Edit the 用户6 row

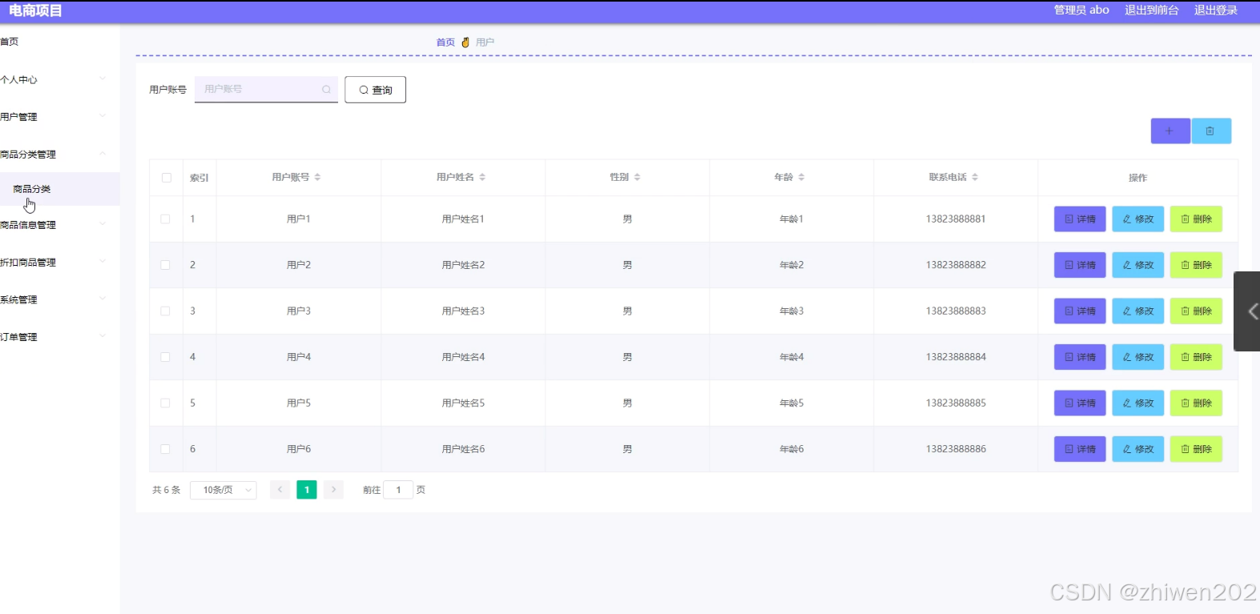(1137, 449)
